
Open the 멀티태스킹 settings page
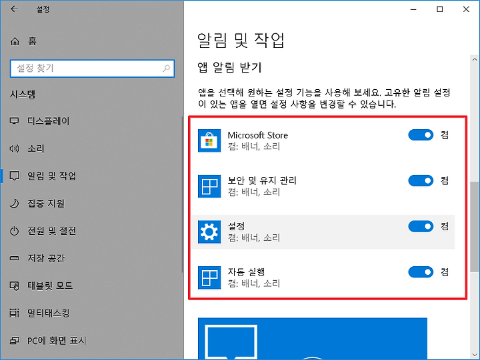[92, 313]
